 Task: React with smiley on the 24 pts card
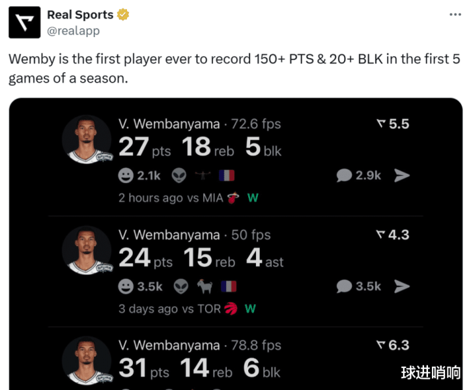pos(126,286)
